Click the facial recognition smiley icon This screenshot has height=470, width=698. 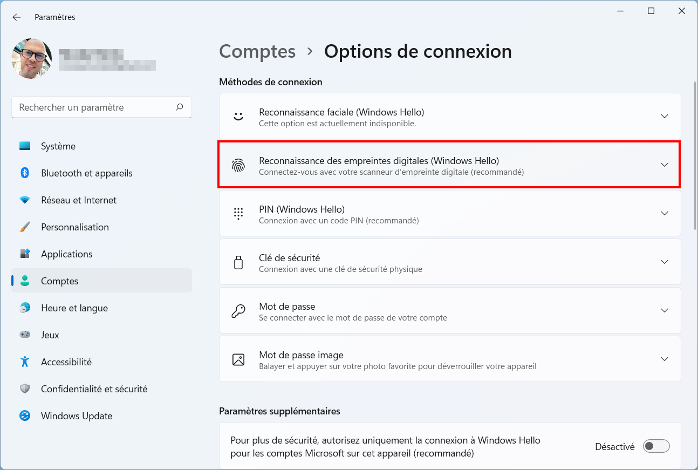pos(238,116)
